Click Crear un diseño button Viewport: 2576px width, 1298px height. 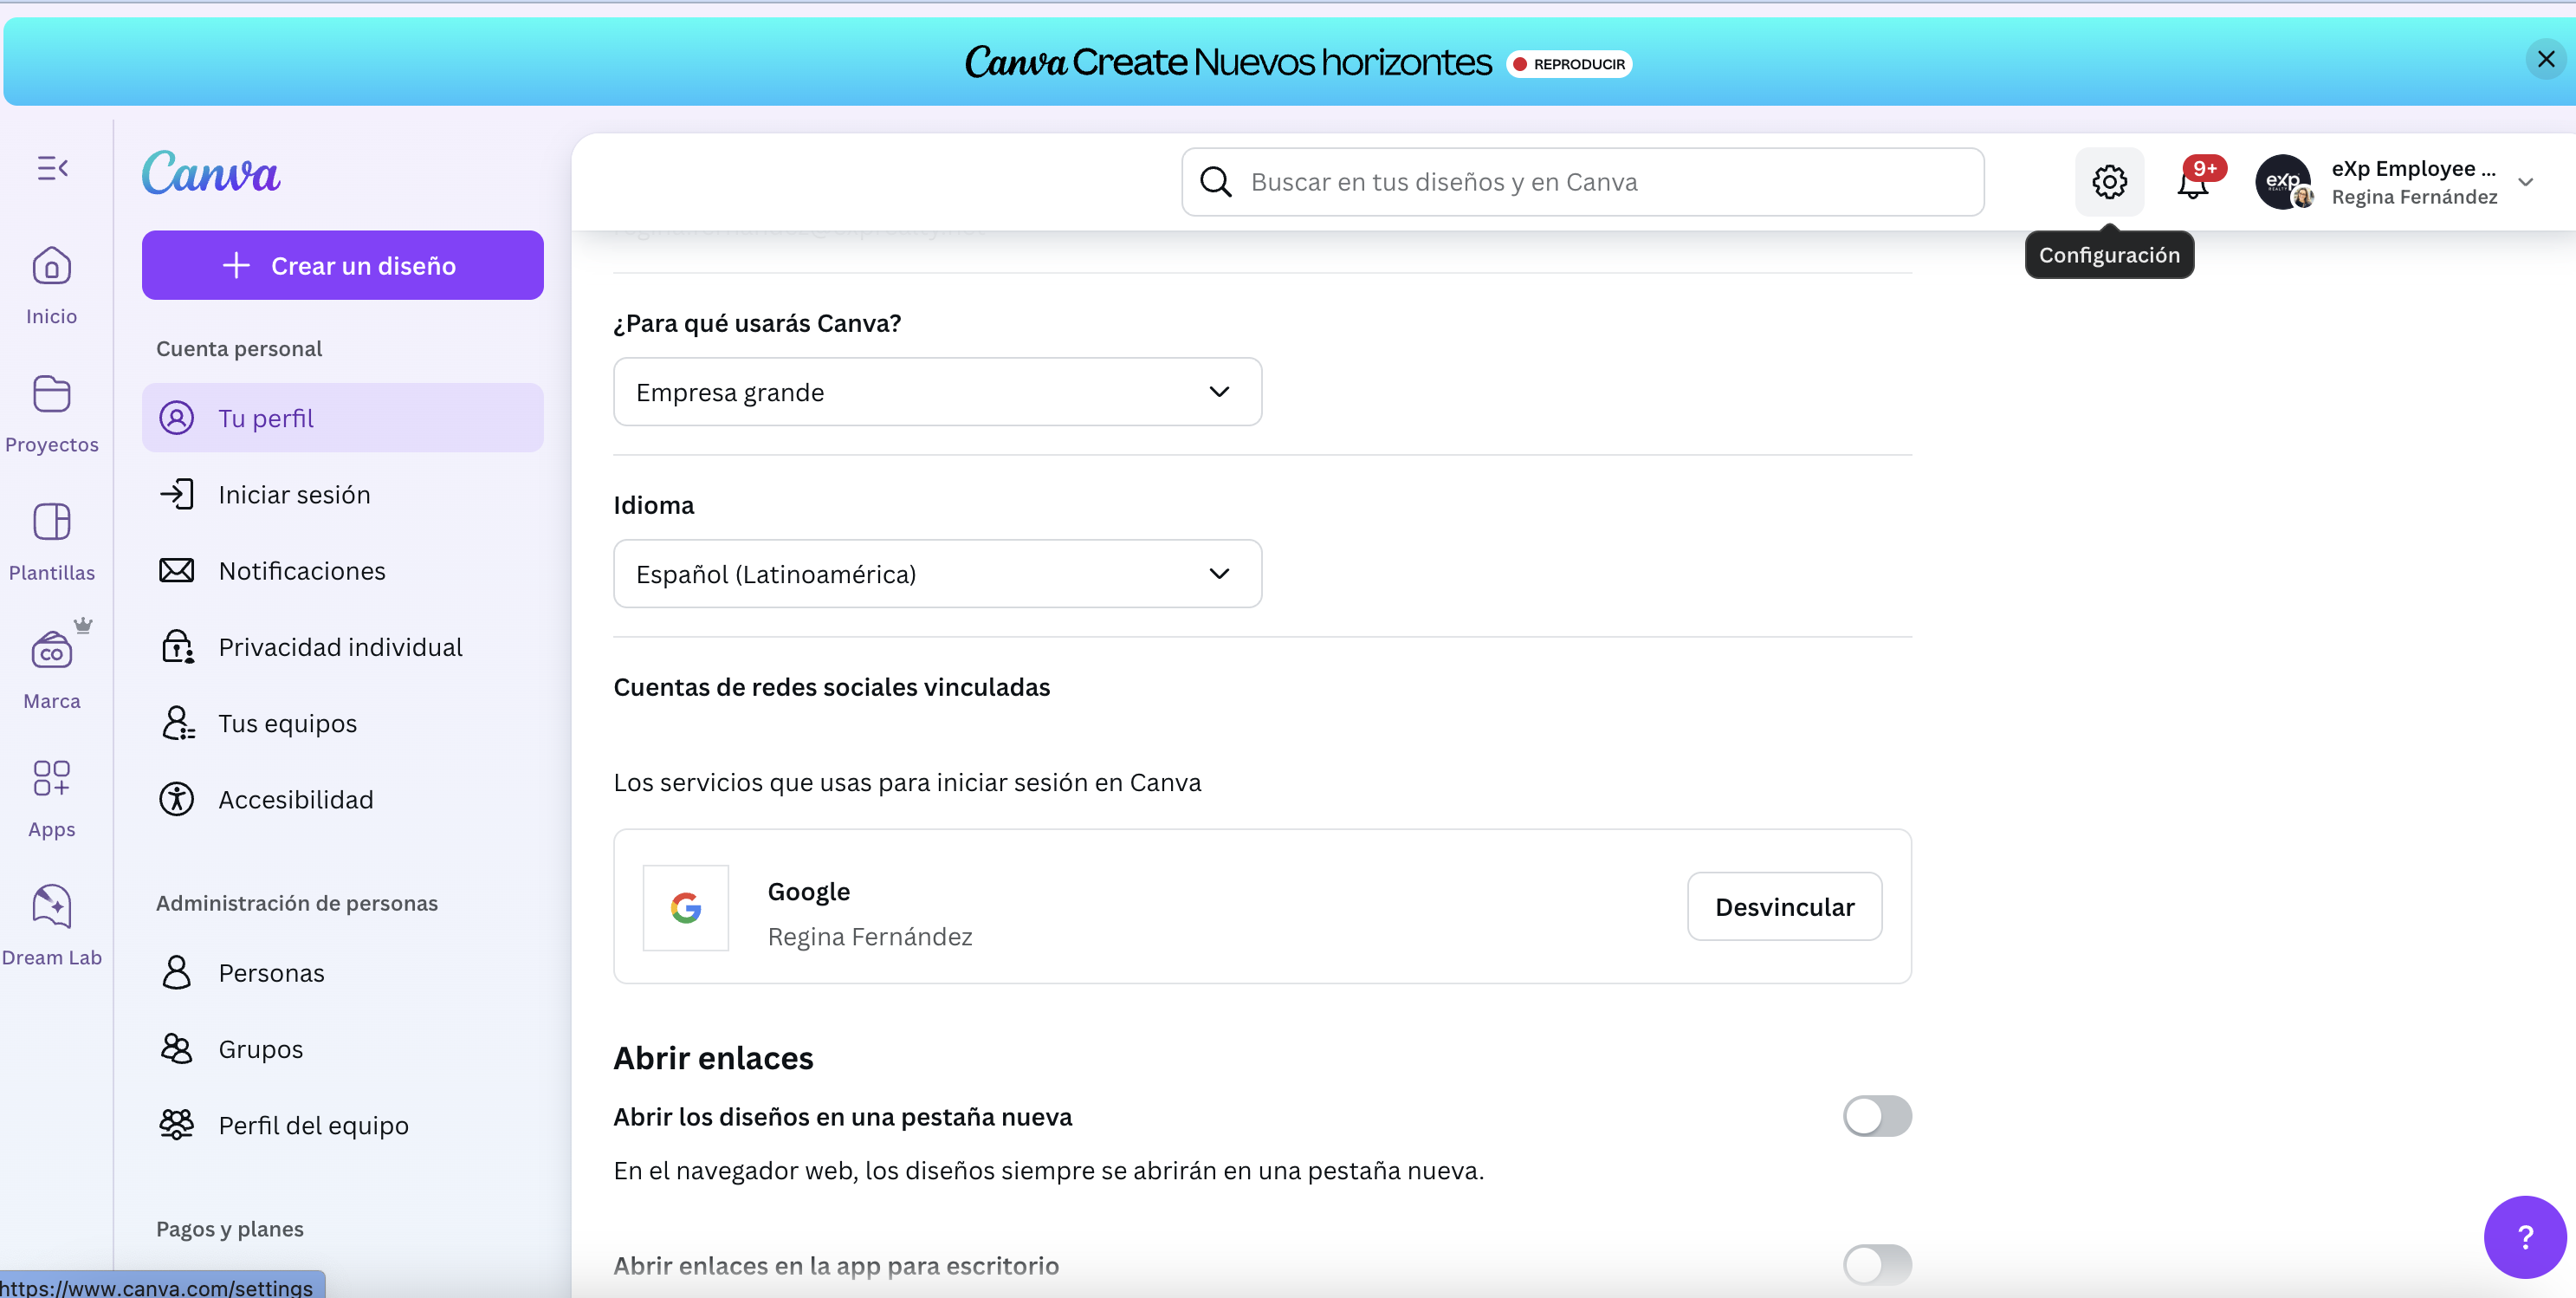[x=342, y=266]
